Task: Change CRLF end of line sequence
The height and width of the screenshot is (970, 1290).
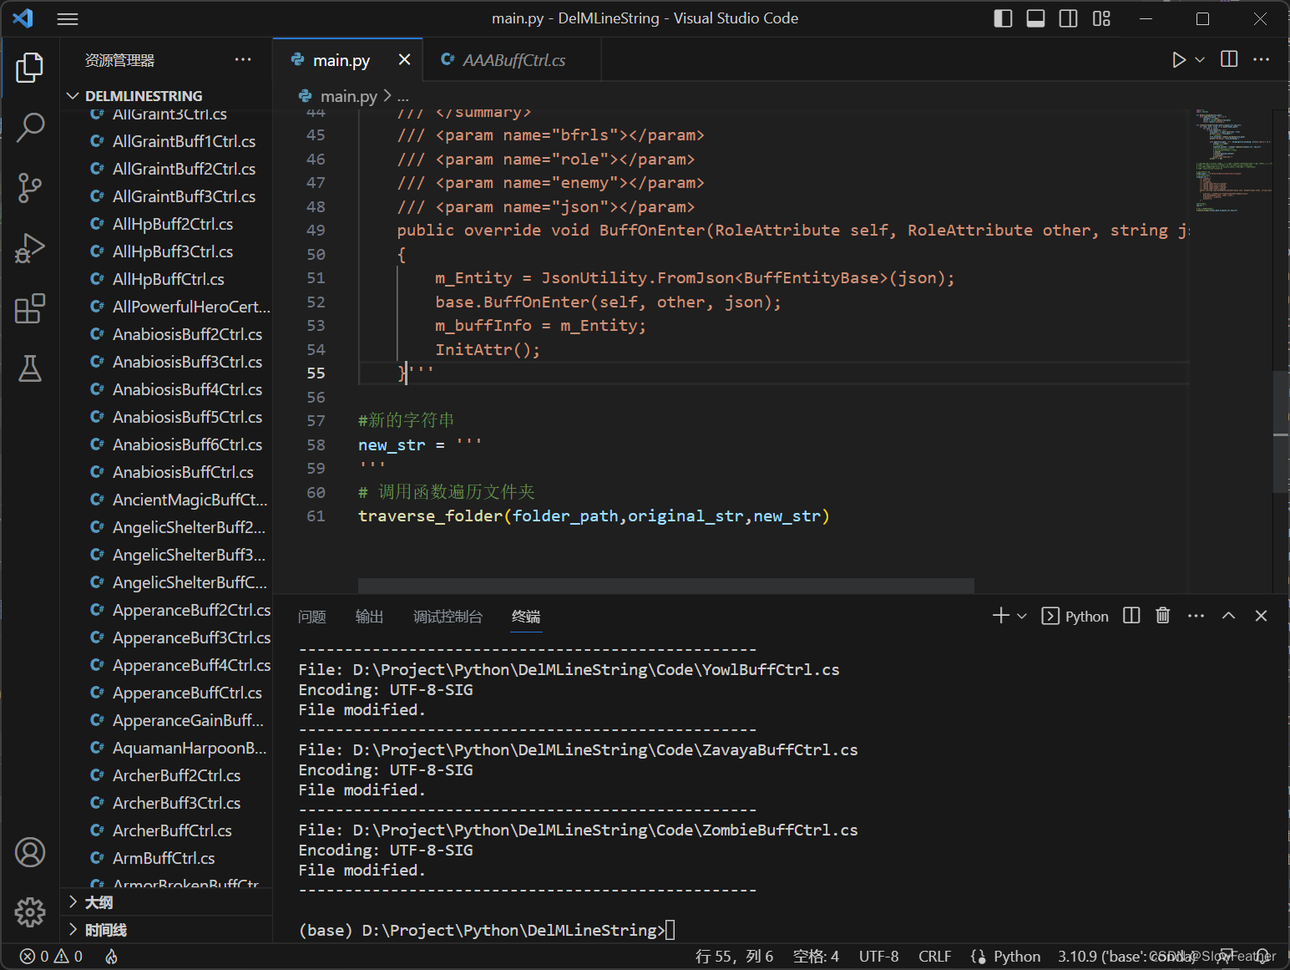Action: (935, 957)
